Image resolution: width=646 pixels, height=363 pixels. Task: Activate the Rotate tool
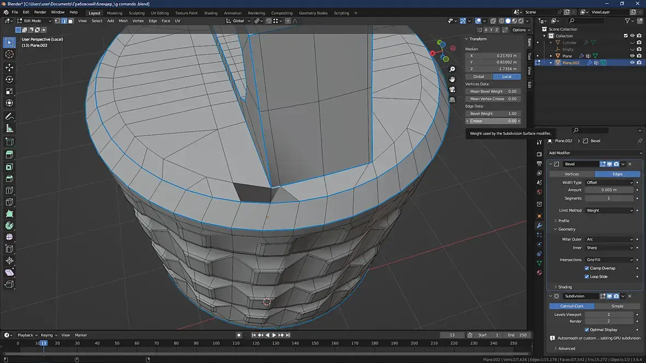[x=9, y=79]
